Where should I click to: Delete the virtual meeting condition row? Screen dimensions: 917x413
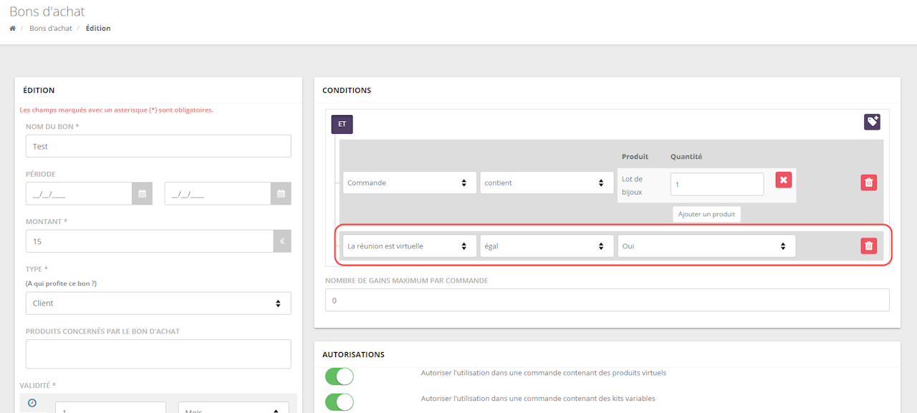pyautogui.click(x=868, y=246)
